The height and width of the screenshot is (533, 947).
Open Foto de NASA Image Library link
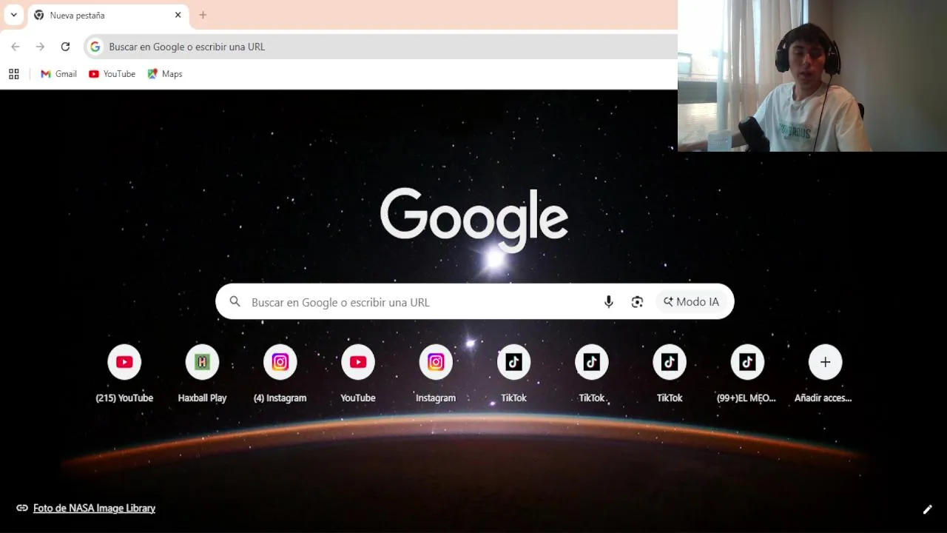[x=94, y=508]
